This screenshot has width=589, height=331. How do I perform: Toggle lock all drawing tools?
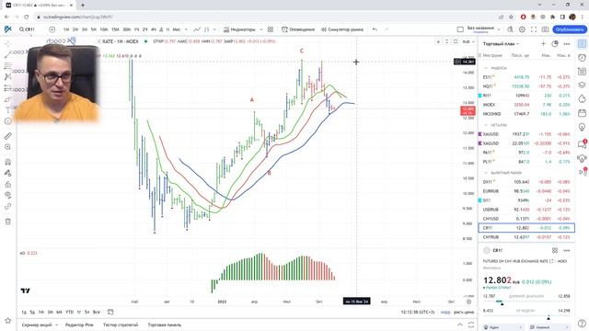pyautogui.click(x=8, y=184)
